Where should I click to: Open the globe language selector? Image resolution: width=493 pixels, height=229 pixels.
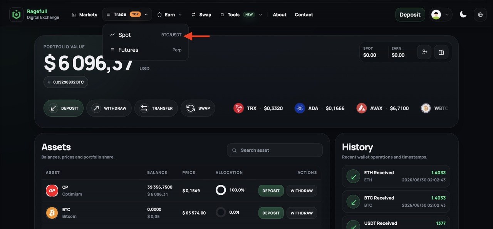[x=480, y=15]
